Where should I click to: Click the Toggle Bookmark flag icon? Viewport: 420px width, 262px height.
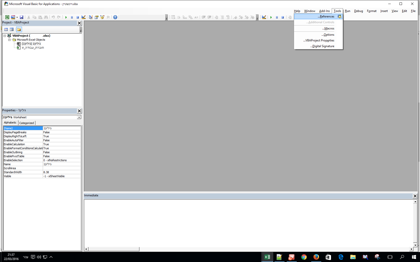click(235, 17)
